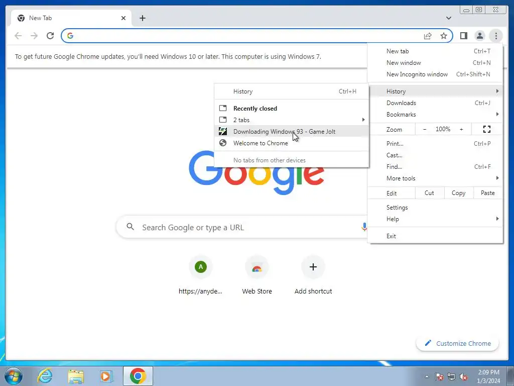The width and height of the screenshot is (514, 386).
Task: Open a new tab with plus button
Action: pyautogui.click(x=142, y=18)
